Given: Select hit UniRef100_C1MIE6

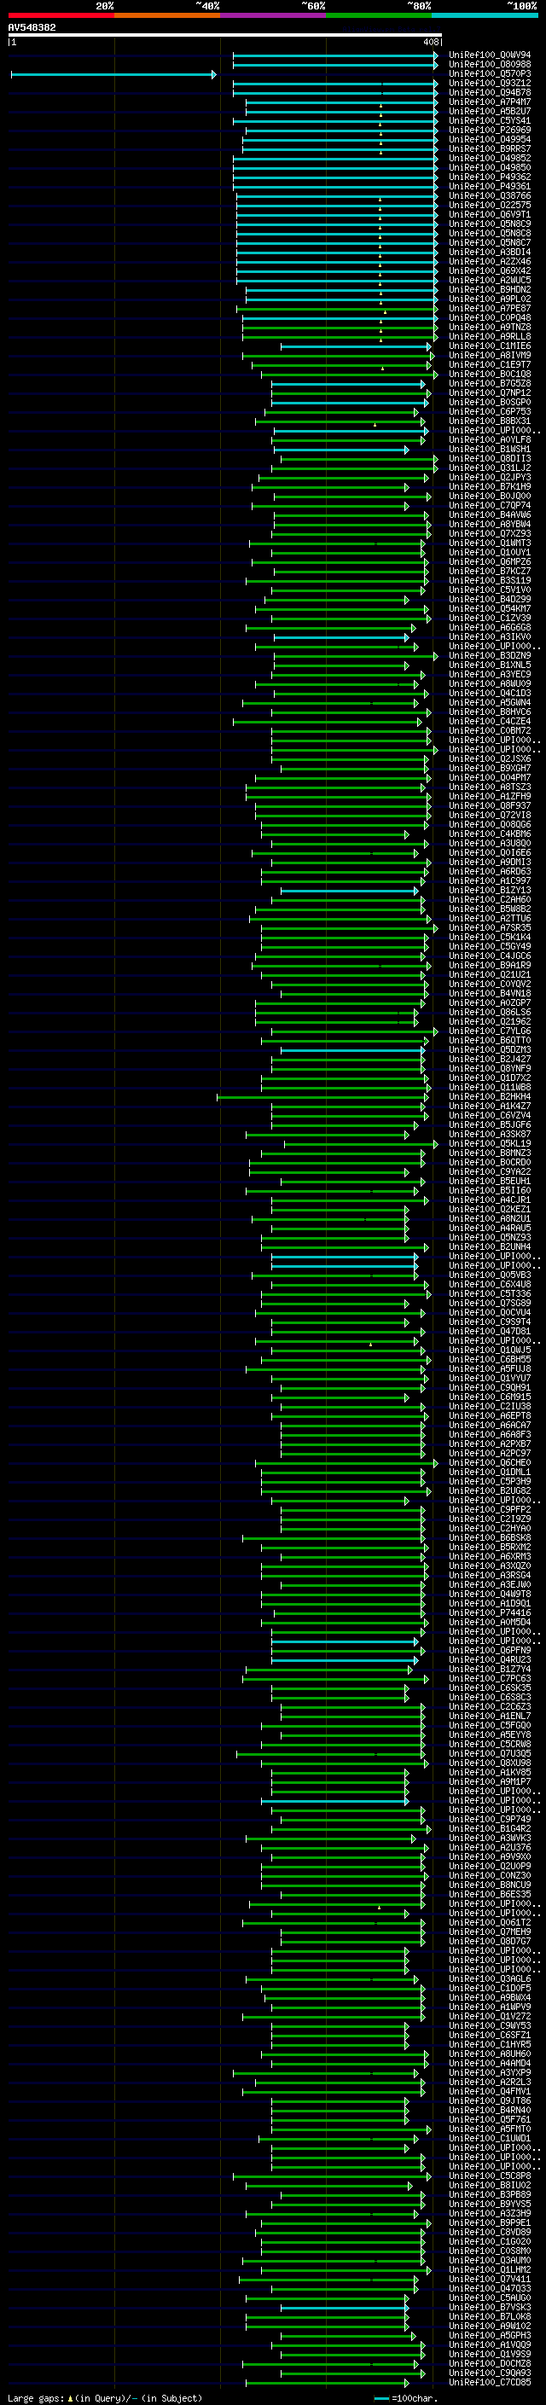Looking at the screenshot, I should point(490,346).
